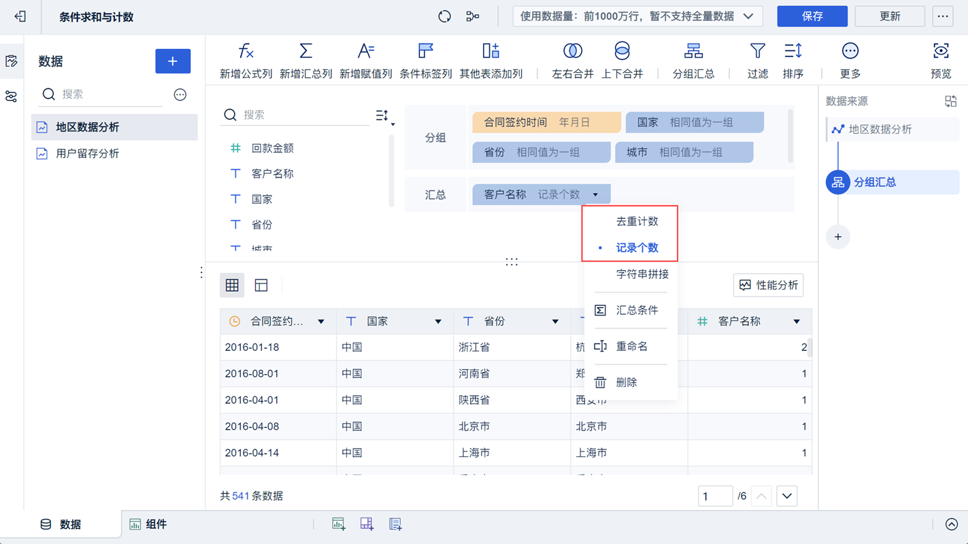
Task: Click the second icon in left sidebar
Action: click(12, 97)
